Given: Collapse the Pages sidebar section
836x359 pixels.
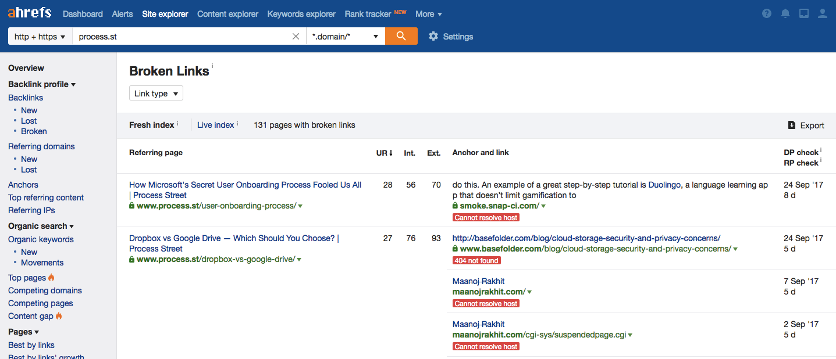Looking at the screenshot, I should [x=24, y=332].
